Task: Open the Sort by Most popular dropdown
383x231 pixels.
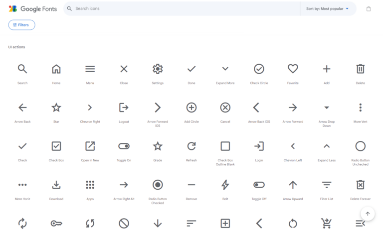Action: tap(328, 8)
